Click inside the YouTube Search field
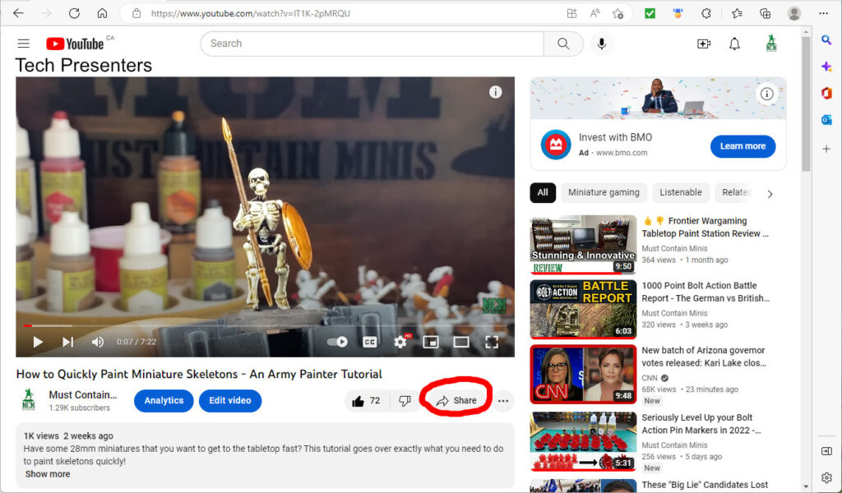 372,44
